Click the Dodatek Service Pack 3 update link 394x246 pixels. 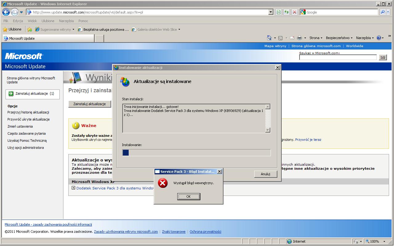tap(115, 188)
